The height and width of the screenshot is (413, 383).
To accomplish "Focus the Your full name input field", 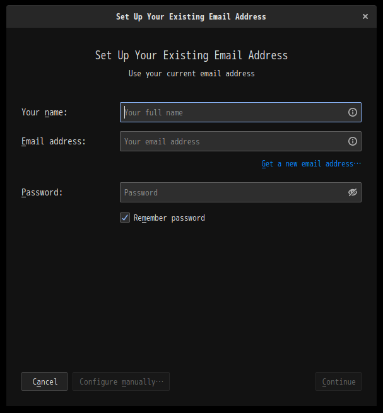I will [x=240, y=112].
